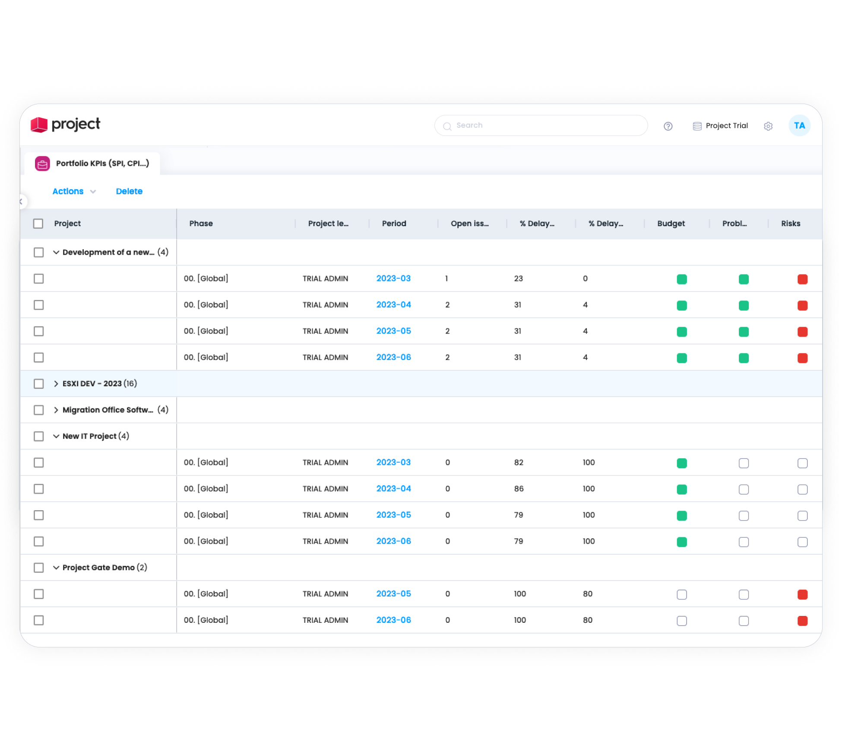
Task: Open the Project Gate Demo 2023-06 link
Action: tap(393, 620)
